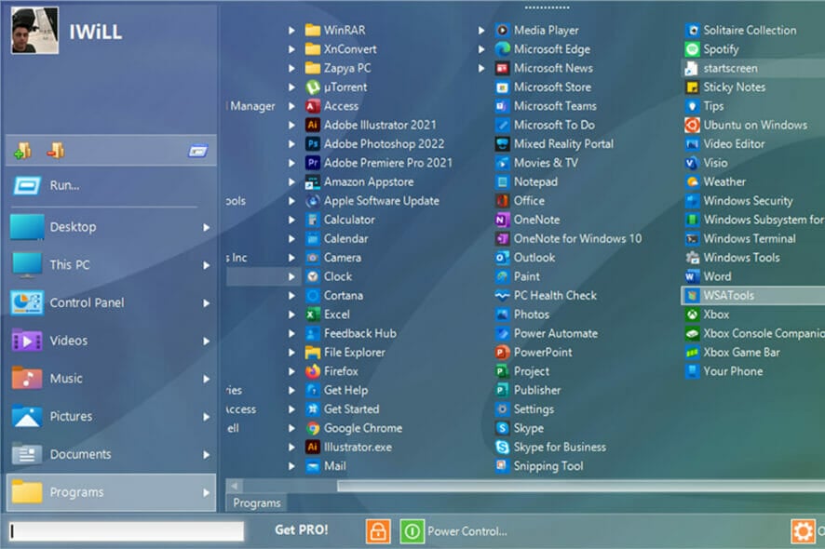Click the blue window icon beside program icons
The height and width of the screenshot is (549, 825).
coord(198,151)
